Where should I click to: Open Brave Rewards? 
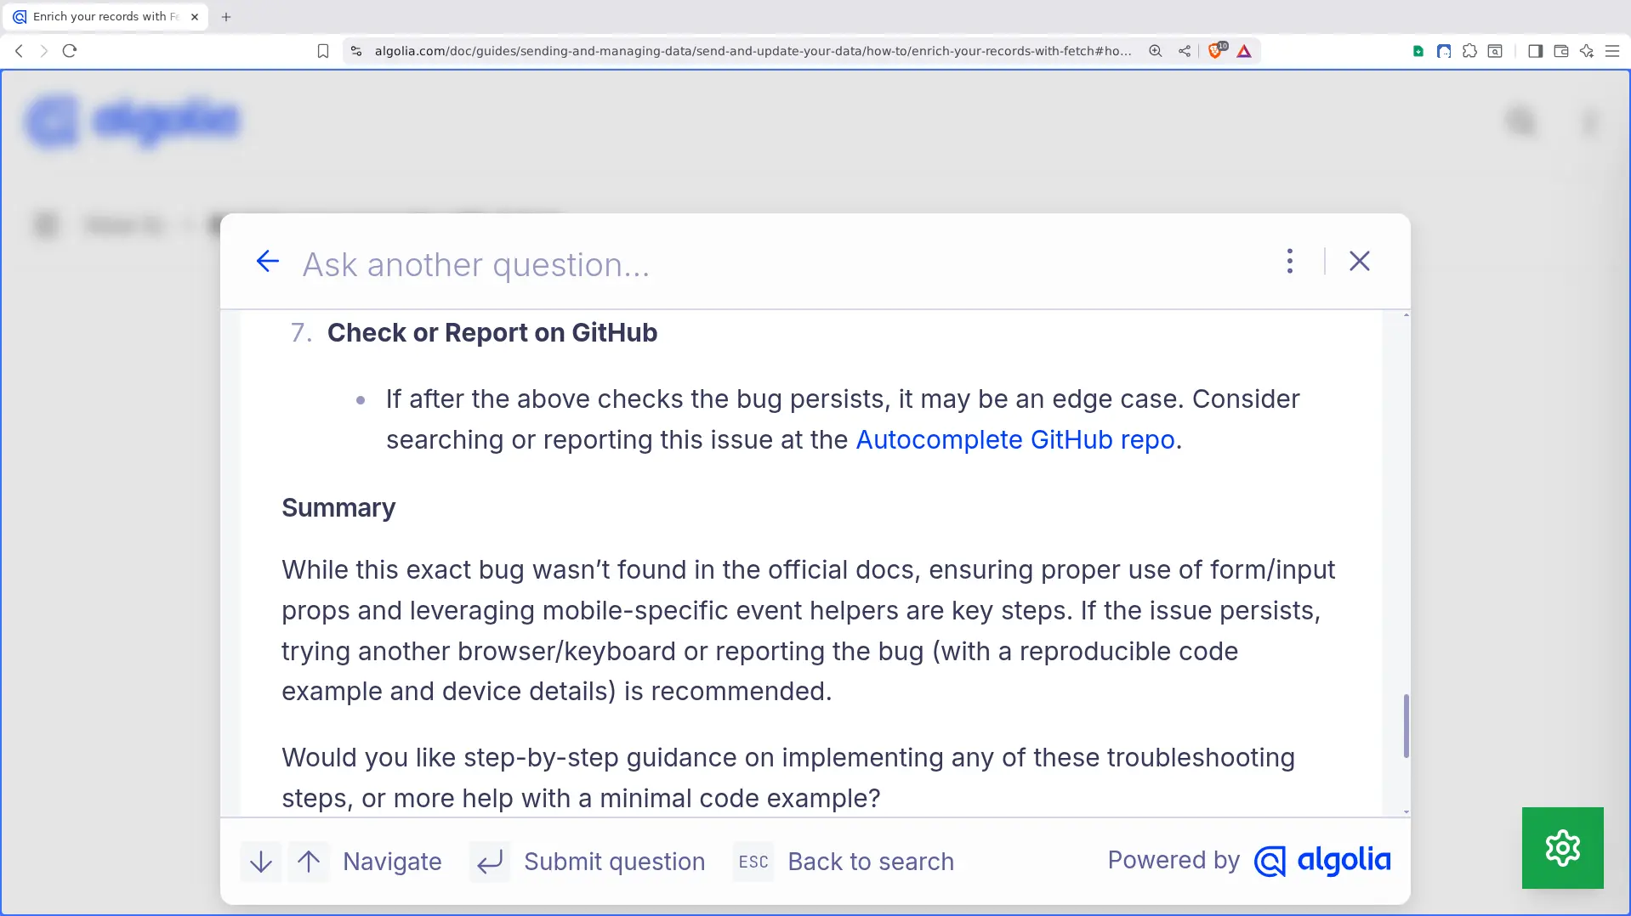pos(1244,51)
